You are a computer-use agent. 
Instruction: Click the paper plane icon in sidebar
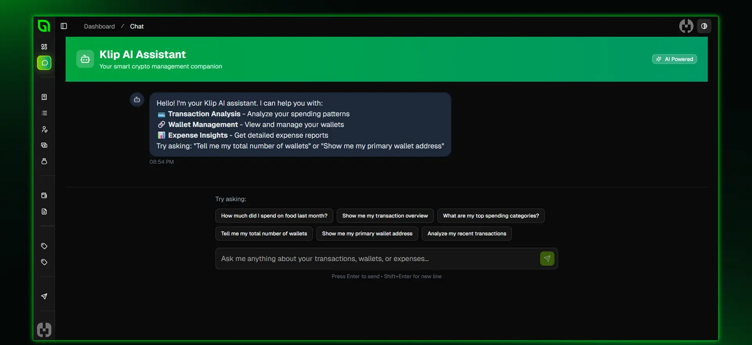click(44, 296)
